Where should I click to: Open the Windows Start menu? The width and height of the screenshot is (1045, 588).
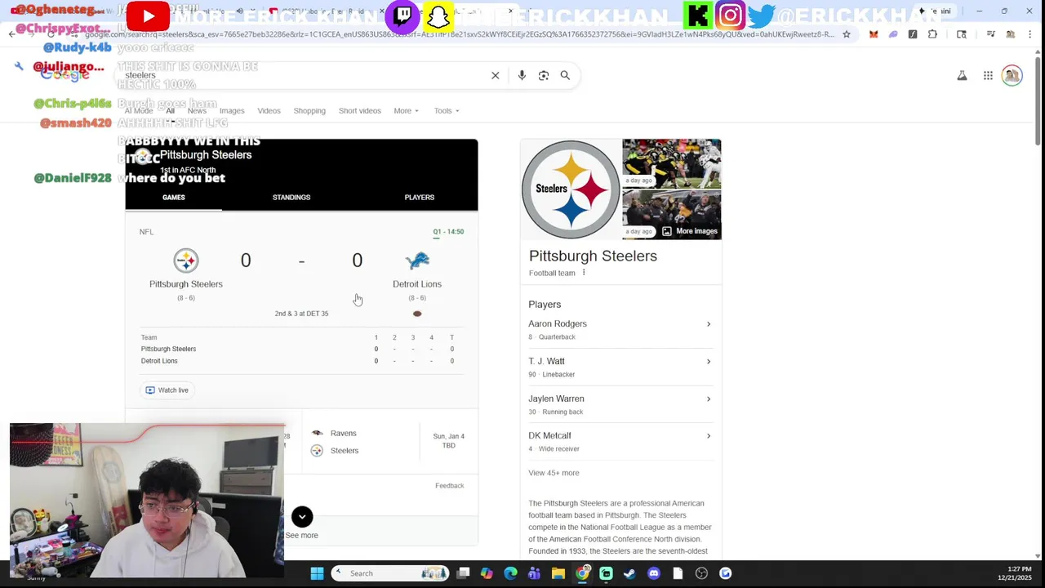317,573
